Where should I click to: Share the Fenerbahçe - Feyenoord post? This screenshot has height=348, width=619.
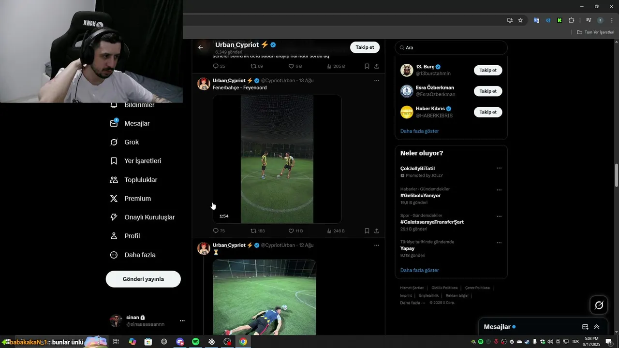click(x=377, y=231)
